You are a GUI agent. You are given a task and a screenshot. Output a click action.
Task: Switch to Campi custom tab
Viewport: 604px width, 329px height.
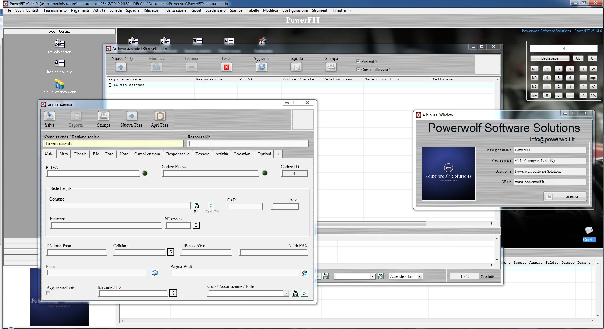[x=147, y=154]
